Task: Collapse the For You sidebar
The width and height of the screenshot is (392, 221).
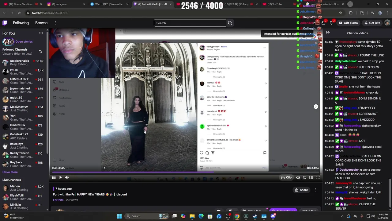Action: click(x=41, y=33)
